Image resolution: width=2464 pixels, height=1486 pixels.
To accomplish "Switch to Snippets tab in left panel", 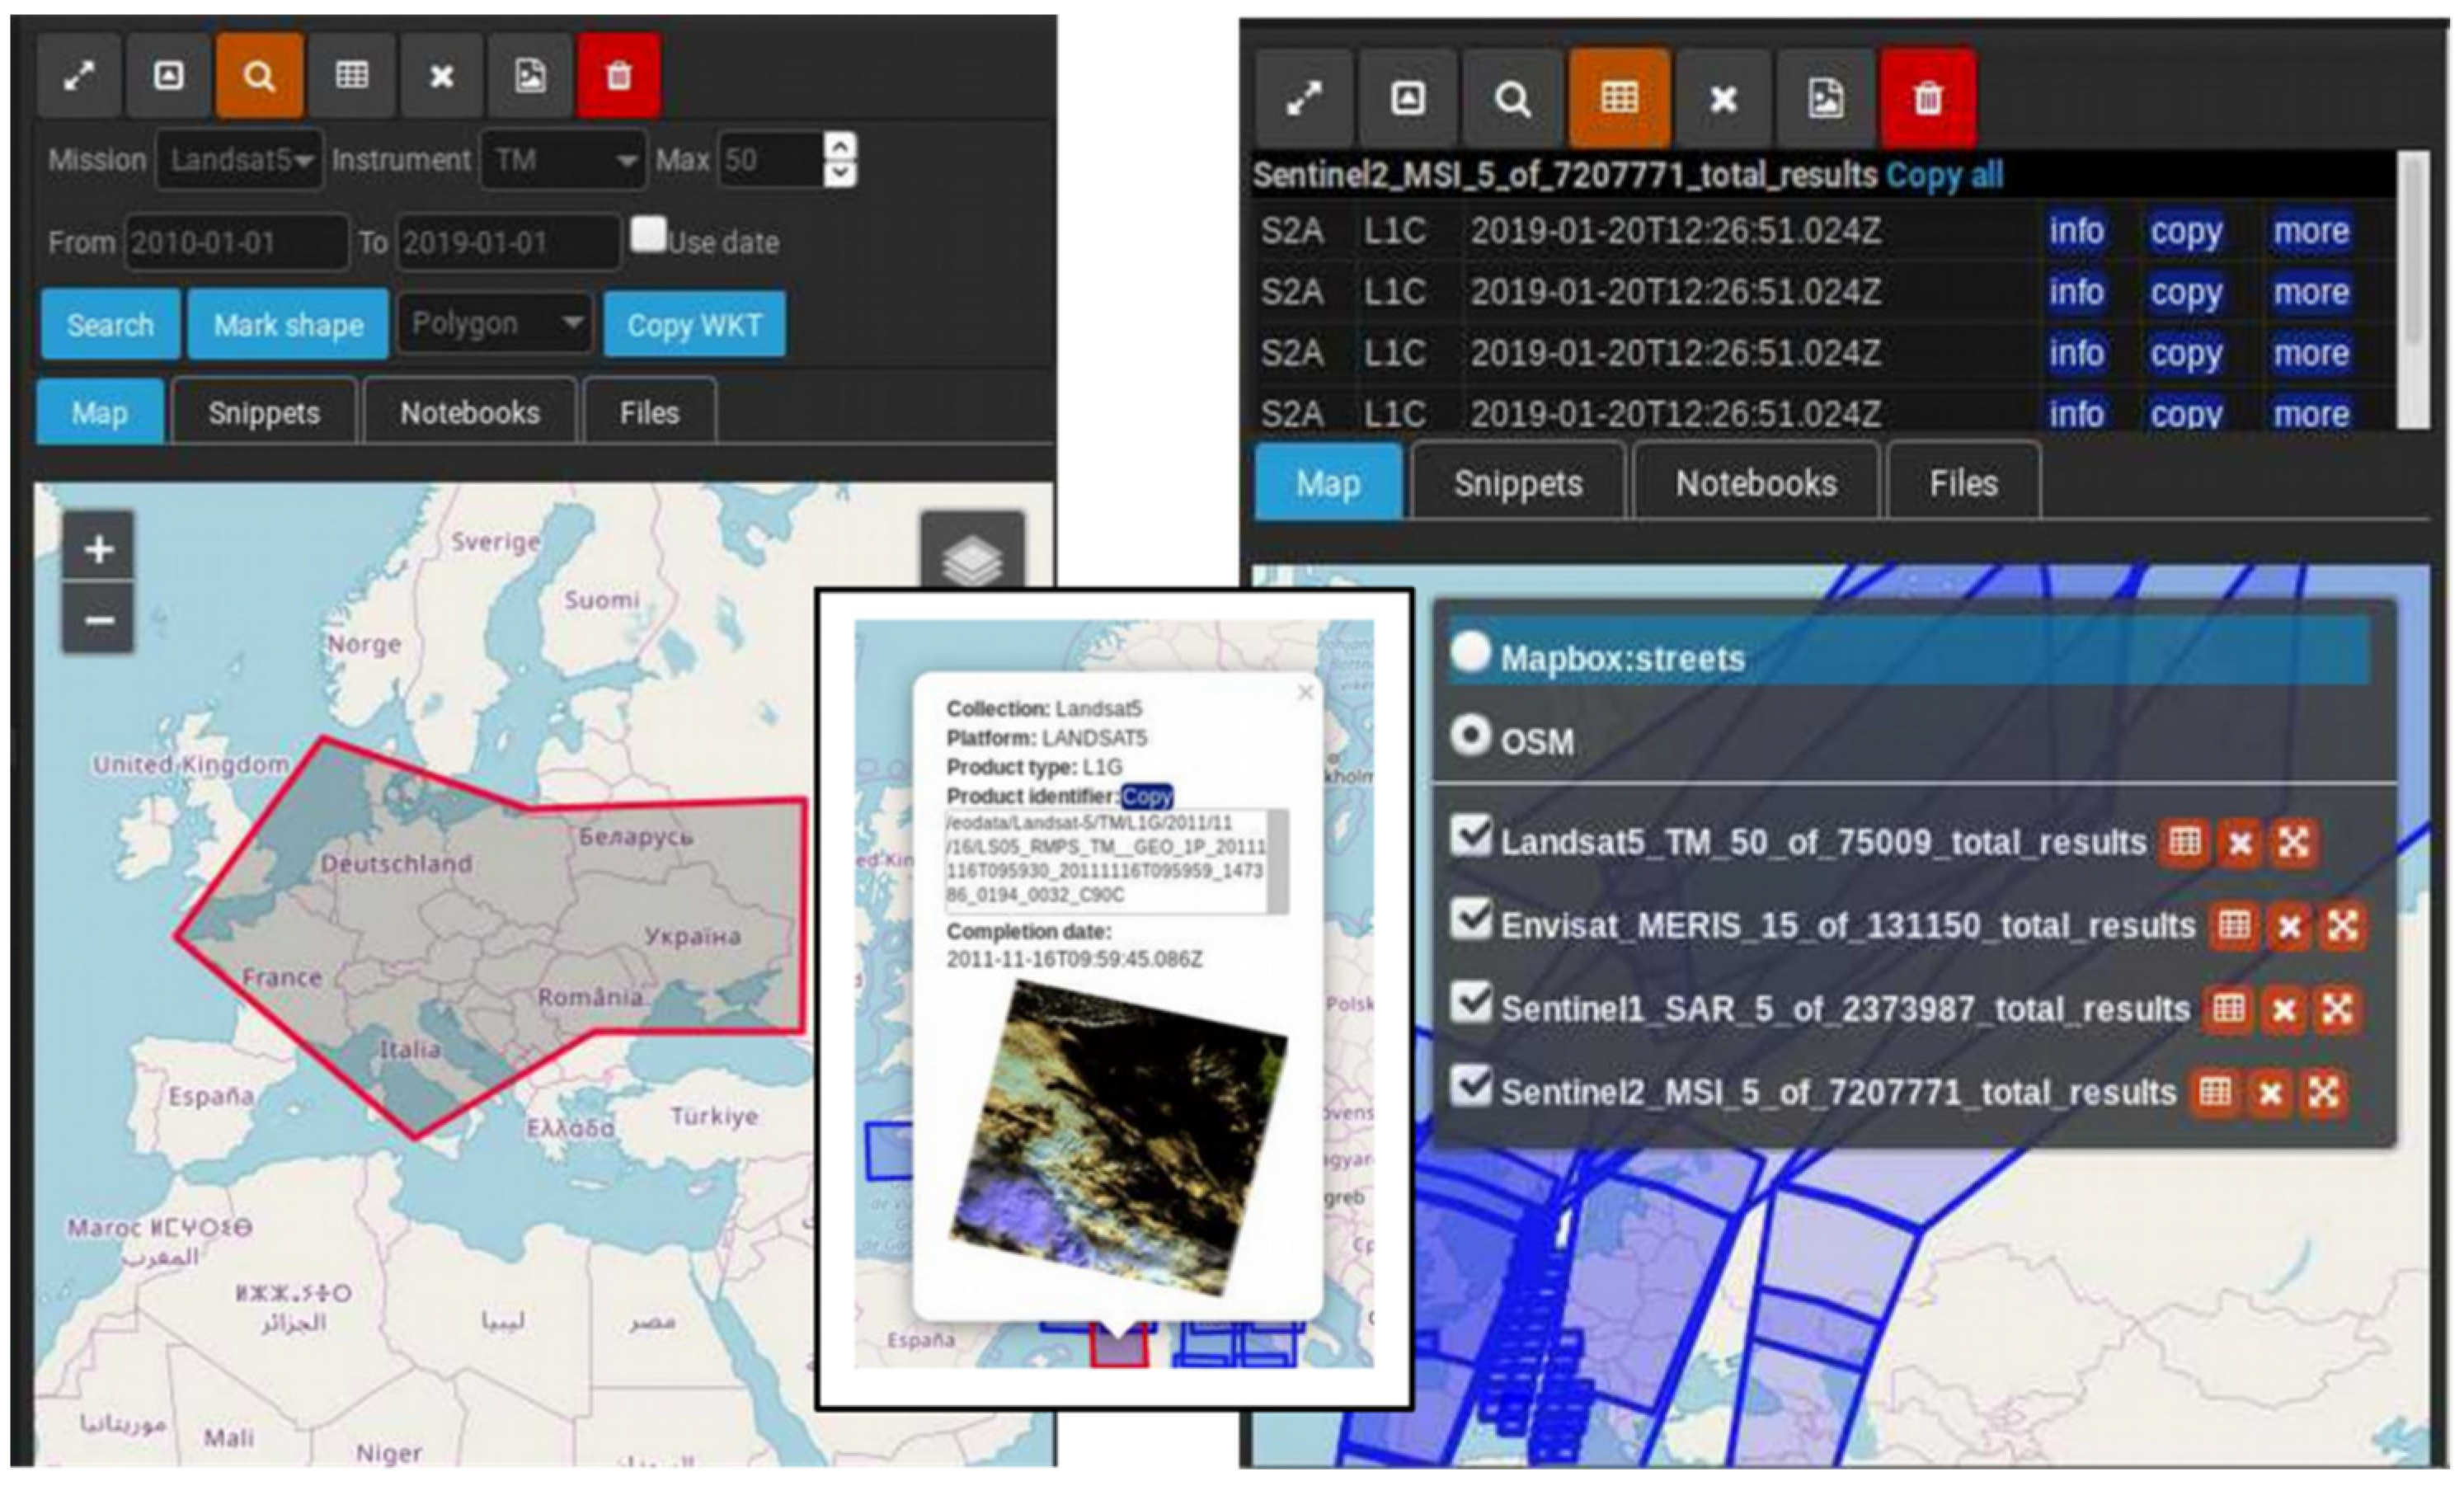I will [264, 412].
